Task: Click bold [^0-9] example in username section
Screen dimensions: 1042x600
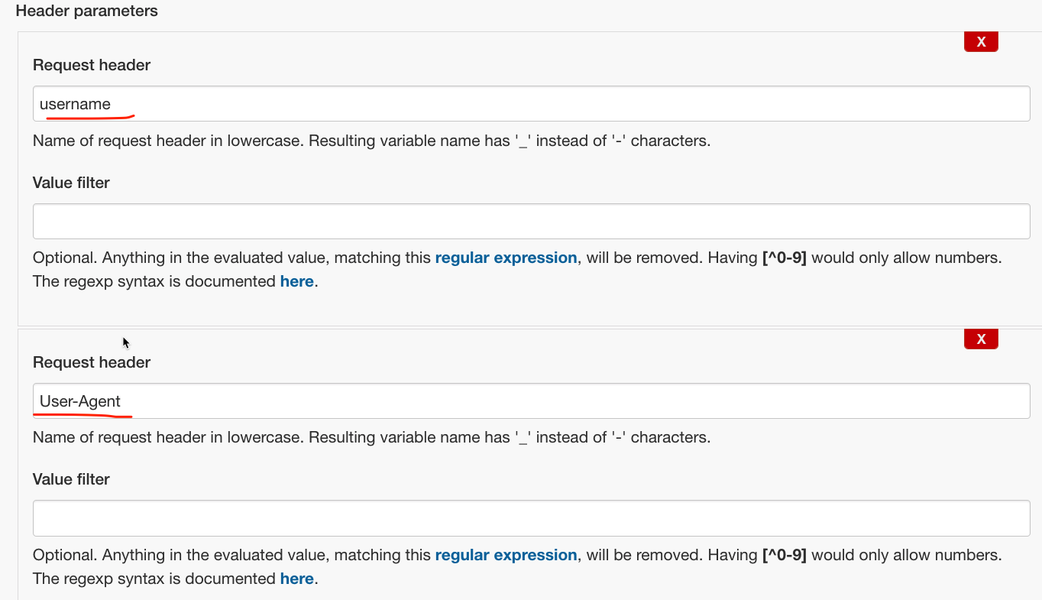Action: [785, 258]
